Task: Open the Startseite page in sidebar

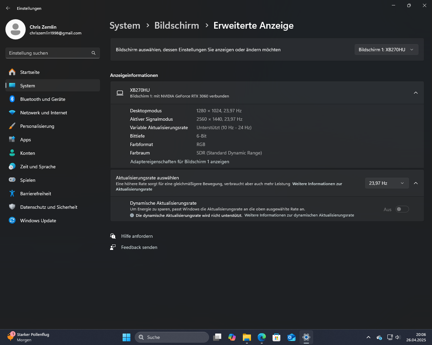Action: [x=53, y=72]
